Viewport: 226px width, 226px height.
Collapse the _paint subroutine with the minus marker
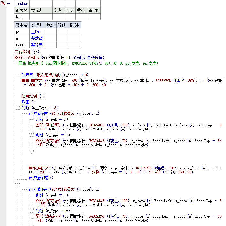[9, 3]
